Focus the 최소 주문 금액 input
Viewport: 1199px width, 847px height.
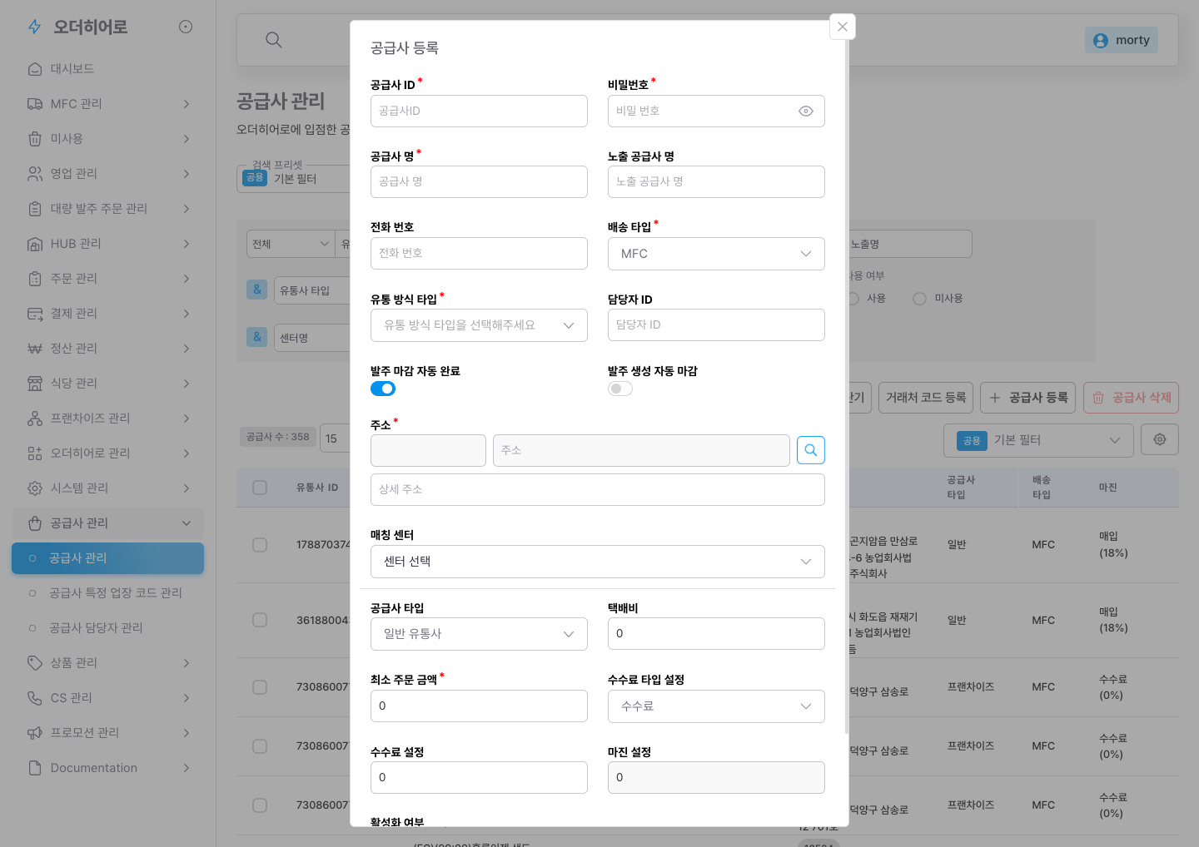tap(479, 706)
